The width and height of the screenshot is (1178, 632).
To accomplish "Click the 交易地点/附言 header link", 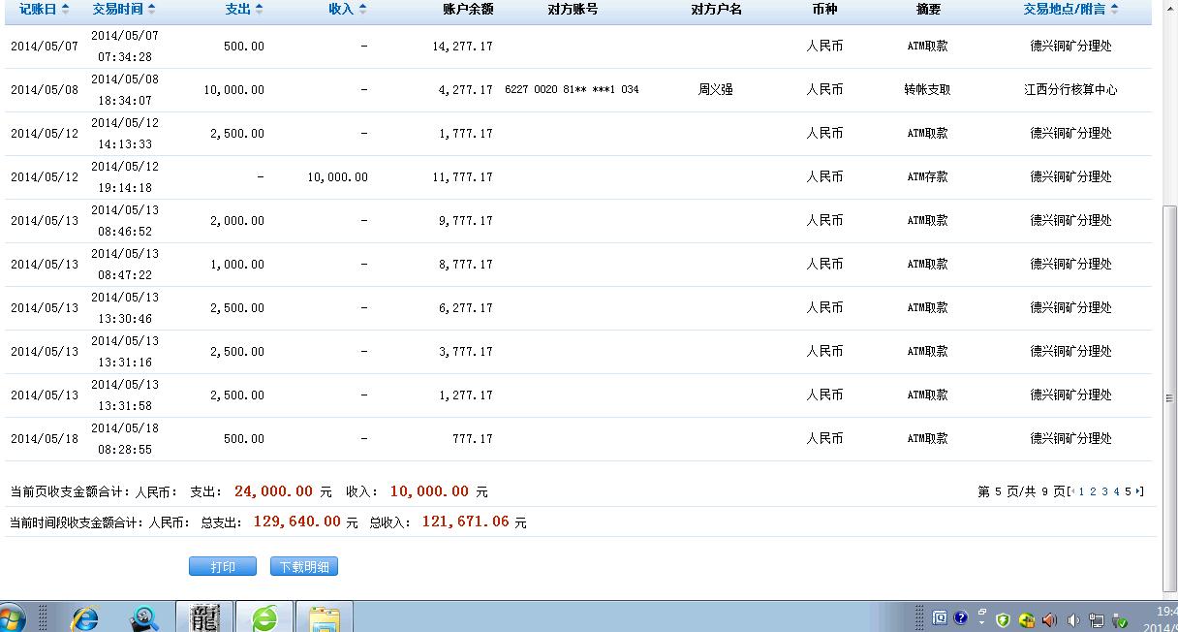I will tap(1065, 9).
